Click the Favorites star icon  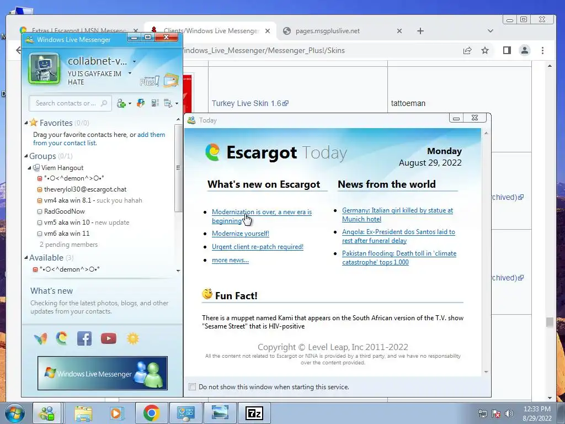coord(34,123)
